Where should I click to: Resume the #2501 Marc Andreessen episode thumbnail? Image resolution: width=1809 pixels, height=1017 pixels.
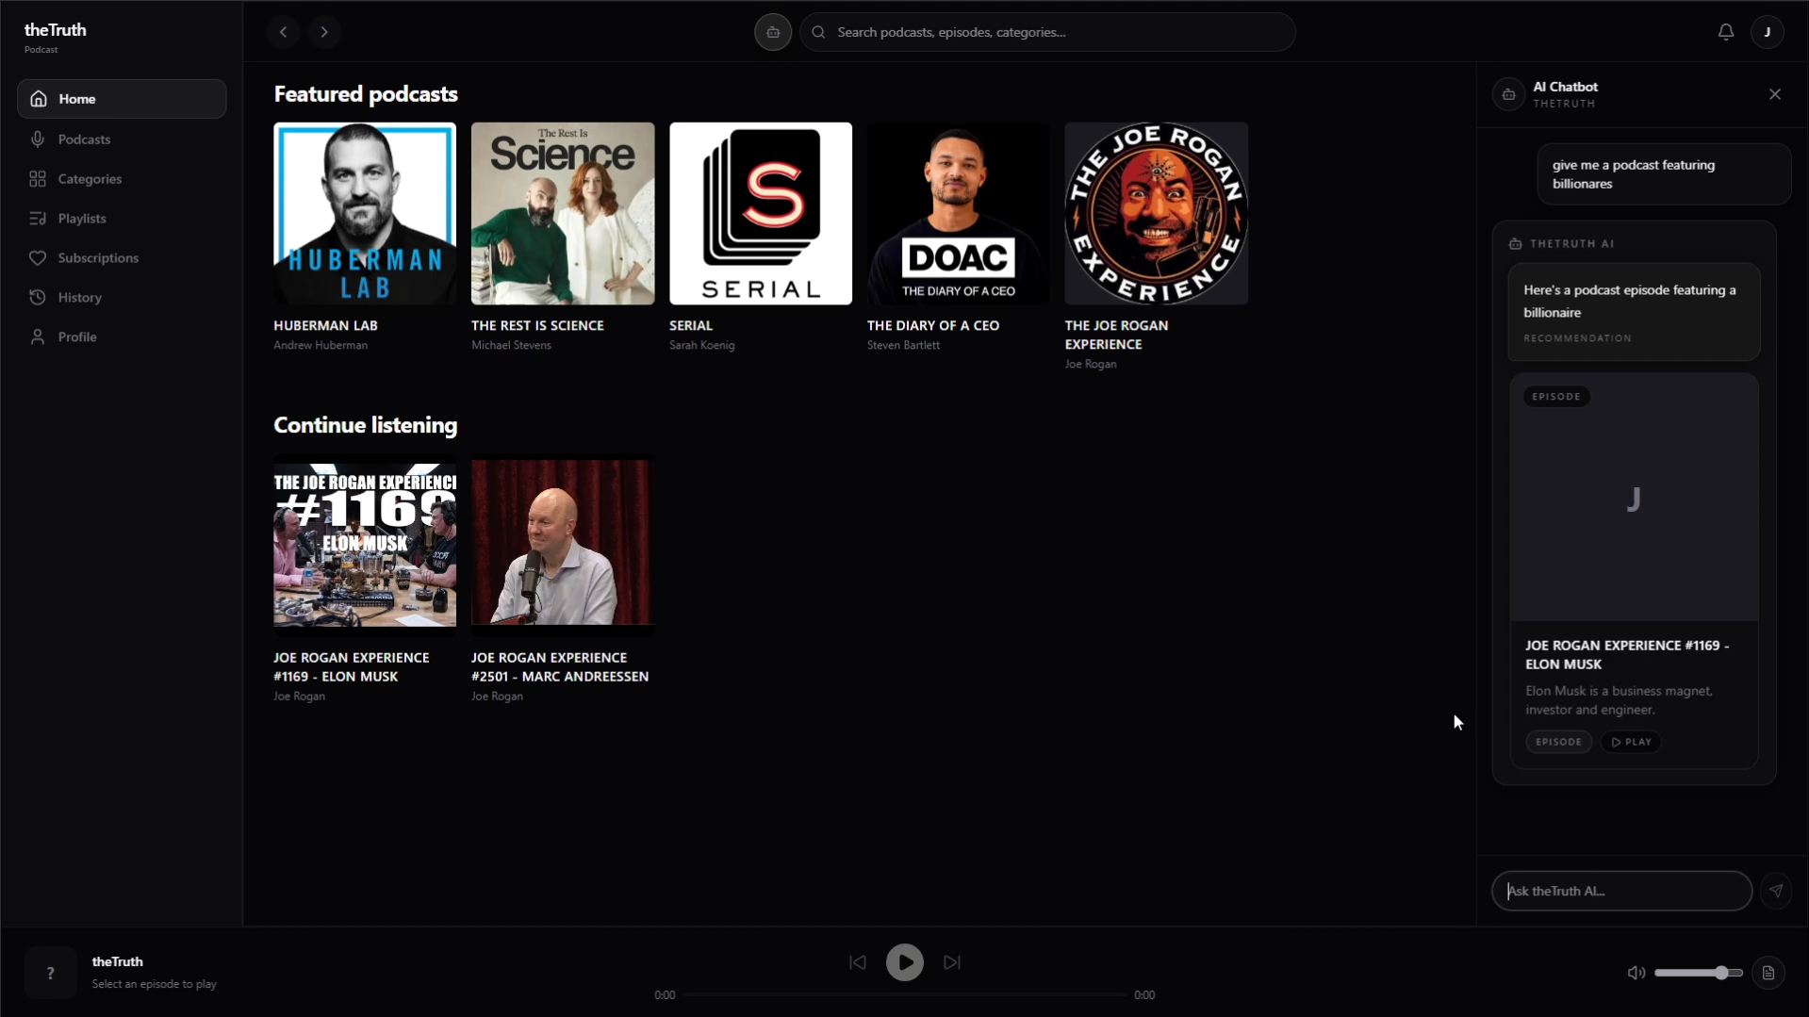coord(563,545)
